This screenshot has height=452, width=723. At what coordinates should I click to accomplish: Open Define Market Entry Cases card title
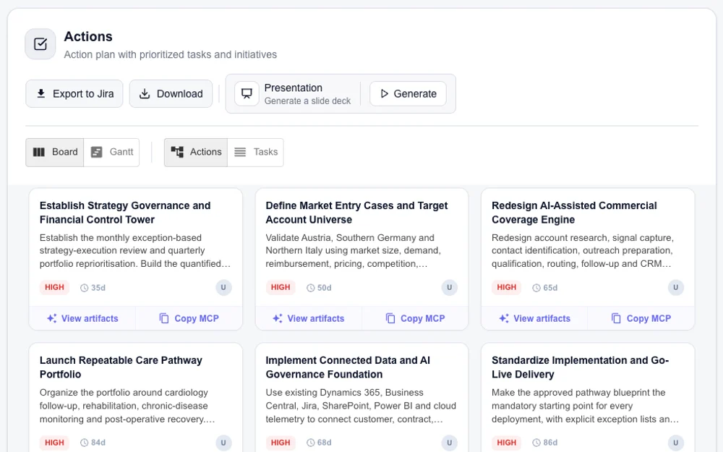click(x=356, y=213)
